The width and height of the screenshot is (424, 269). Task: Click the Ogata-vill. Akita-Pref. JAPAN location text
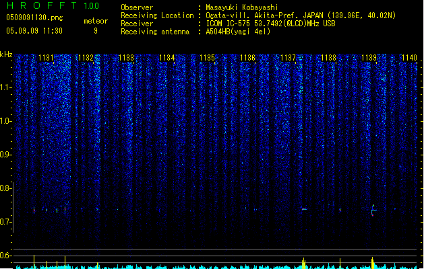[301, 15]
